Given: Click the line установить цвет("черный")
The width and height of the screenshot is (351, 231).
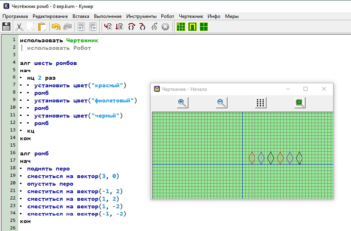Looking at the screenshot, I should tap(78, 116).
